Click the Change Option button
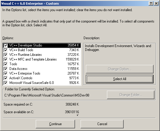Screen dimensions: 160x131 pyautogui.click(x=120, y=69)
